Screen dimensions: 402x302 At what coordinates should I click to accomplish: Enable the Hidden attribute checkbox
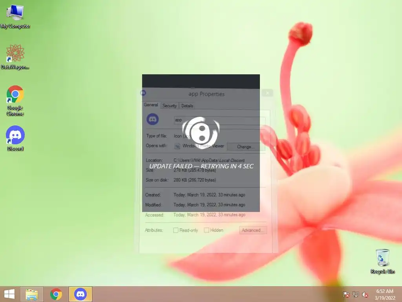click(x=206, y=230)
